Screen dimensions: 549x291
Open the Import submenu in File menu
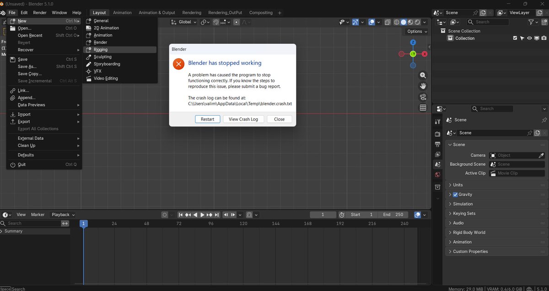coord(44,115)
